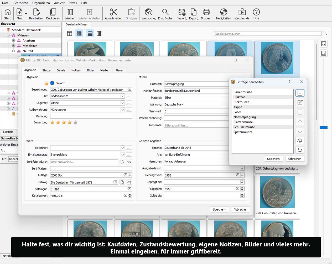Image resolution: width=332 pixels, height=264 pixels.
Task: Collapse the Münzen tree node
Action: pyautogui.click(x=8, y=35)
